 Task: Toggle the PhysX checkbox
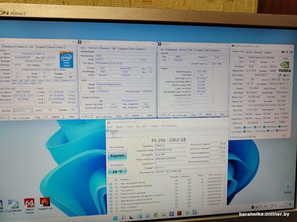268,131
